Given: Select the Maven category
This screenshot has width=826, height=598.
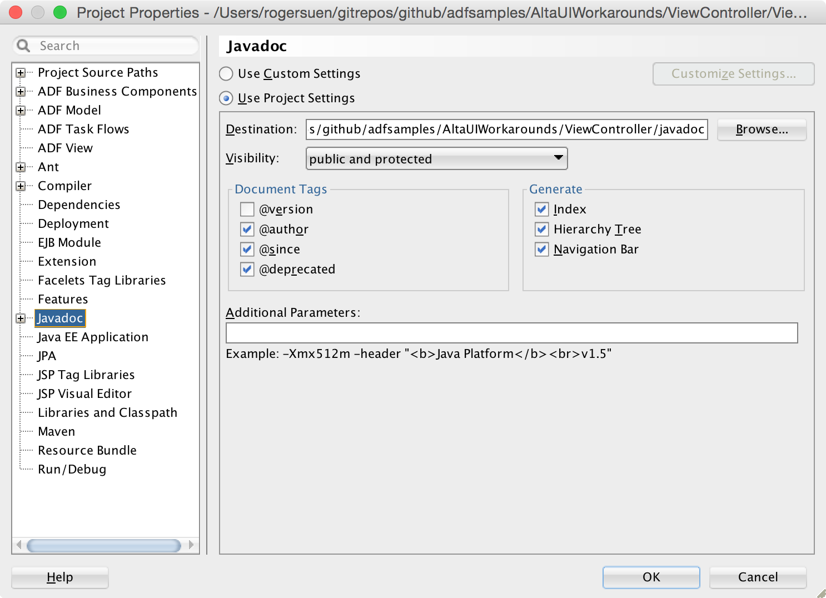Looking at the screenshot, I should 56,432.
